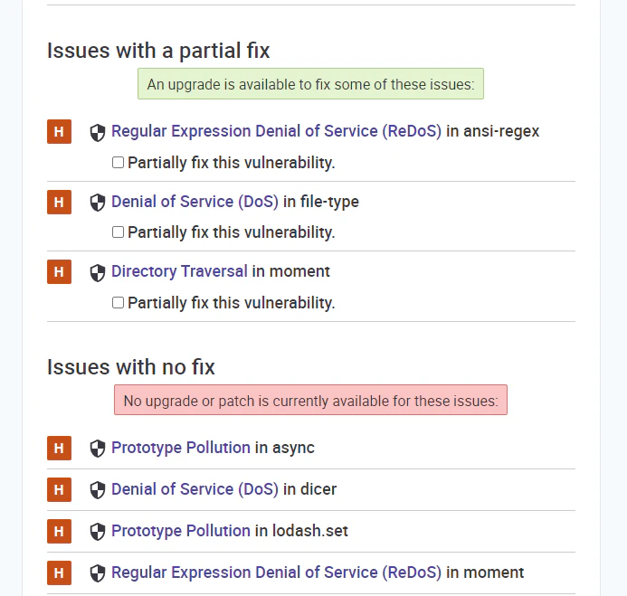Click the H severity badge for dicer
This screenshot has height=596, width=627.
pyautogui.click(x=59, y=489)
